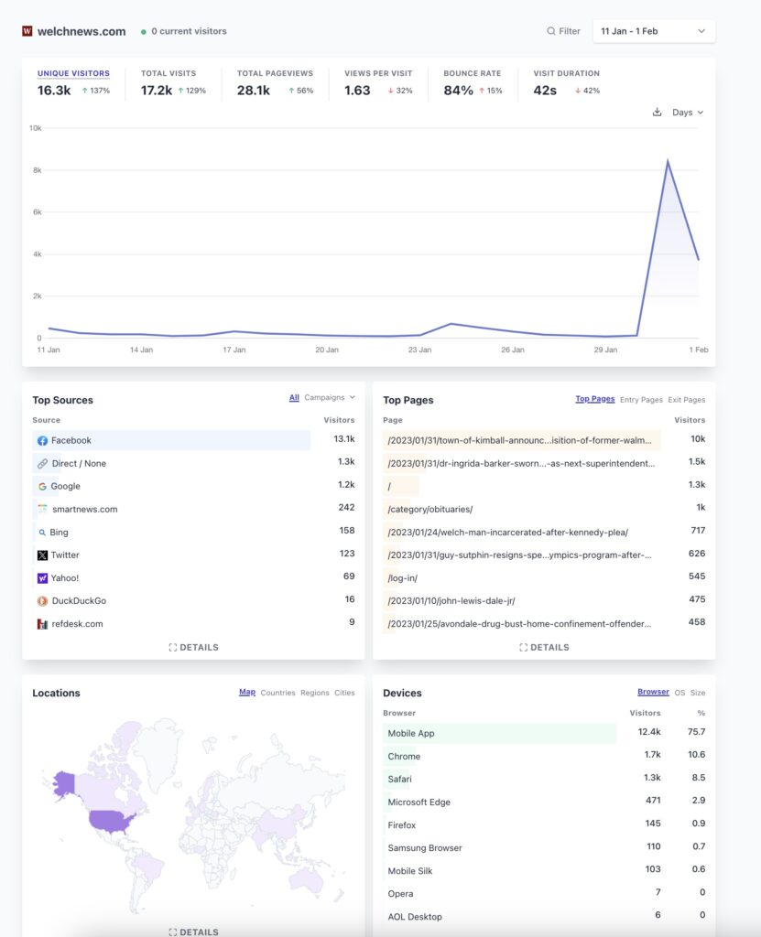Select the Visit Duration metric
The height and width of the screenshot is (937, 761).
click(566, 73)
